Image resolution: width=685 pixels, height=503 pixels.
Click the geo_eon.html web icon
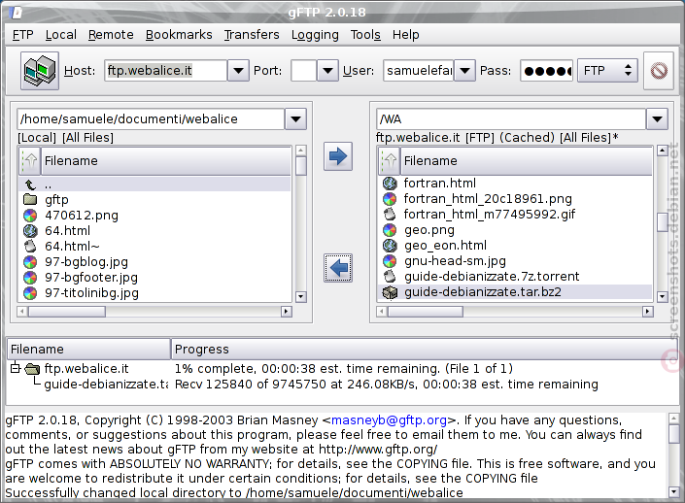pos(390,246)
